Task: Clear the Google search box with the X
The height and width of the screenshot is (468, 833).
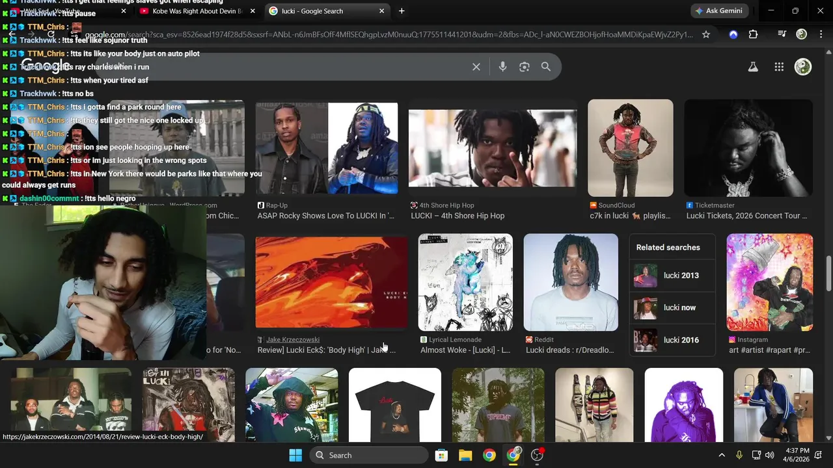Action: [476, 67]
